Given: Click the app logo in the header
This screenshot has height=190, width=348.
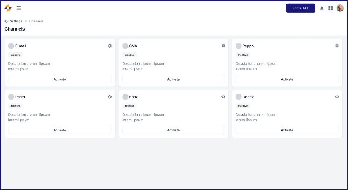Looking at the screenshot, I should 8,8.
